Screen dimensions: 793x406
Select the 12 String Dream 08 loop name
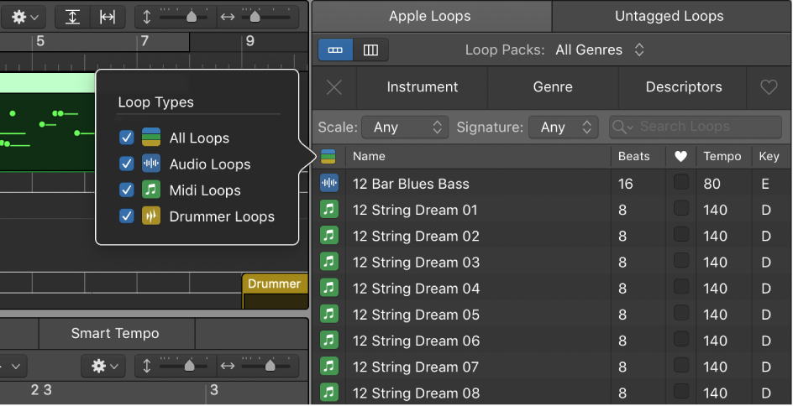tap(416, 393)
